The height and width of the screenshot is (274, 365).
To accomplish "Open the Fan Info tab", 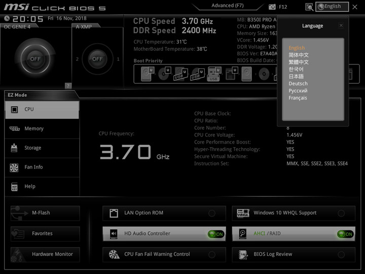I will click(x=42, y=167).
